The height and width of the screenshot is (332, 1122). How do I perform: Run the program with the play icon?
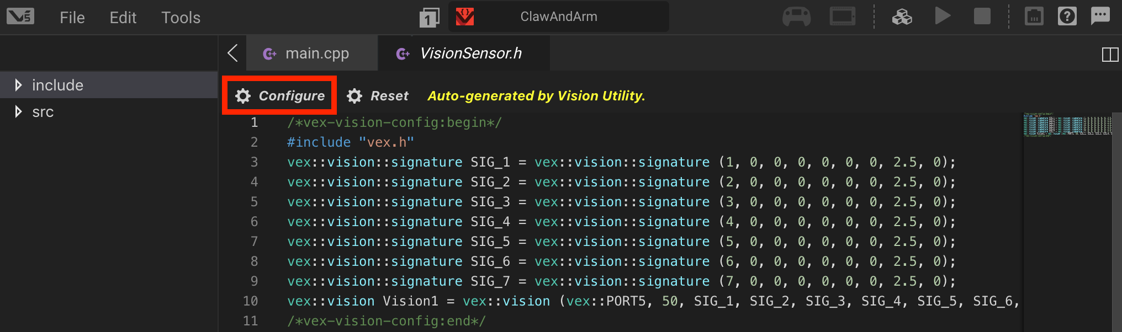coord(943,16)
